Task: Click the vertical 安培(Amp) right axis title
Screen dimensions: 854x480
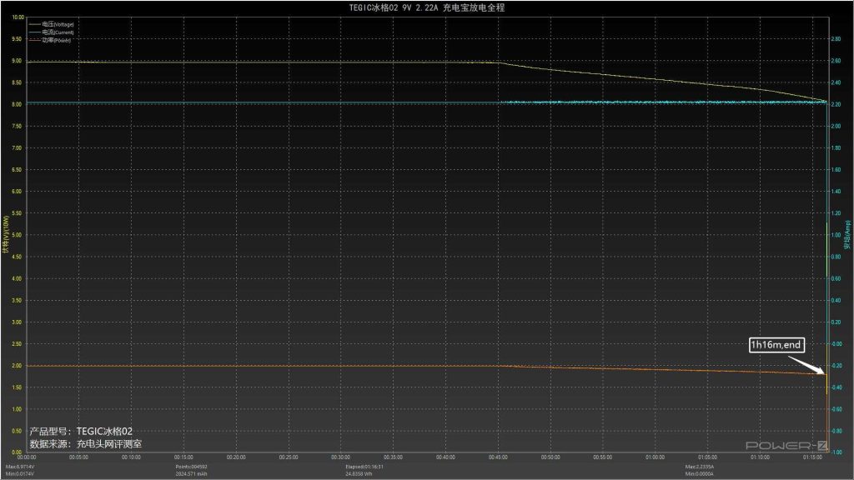Action: [x=847, y=235]
